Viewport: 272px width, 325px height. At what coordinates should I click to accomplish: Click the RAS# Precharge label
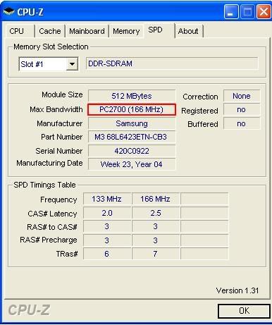(x=49, y=240)
